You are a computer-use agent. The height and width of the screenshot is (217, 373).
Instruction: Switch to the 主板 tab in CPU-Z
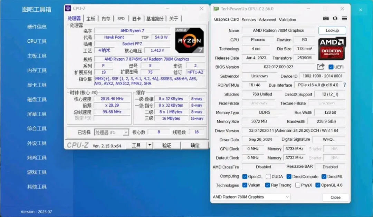(91, 19)
